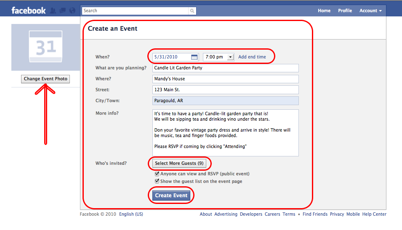Open the English (US) language selector

click(131, 214)
